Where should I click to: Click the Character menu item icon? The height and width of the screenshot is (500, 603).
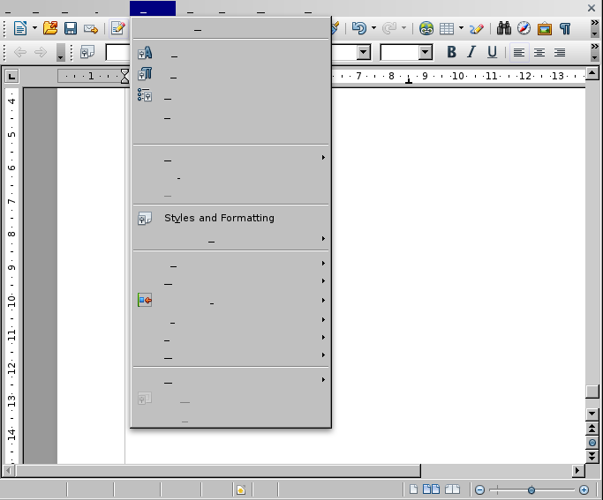(145, 55)
